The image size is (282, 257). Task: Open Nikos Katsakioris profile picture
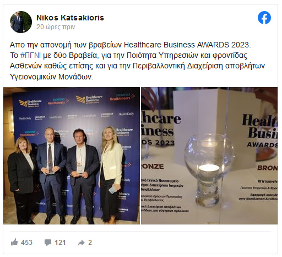[21, 22]
